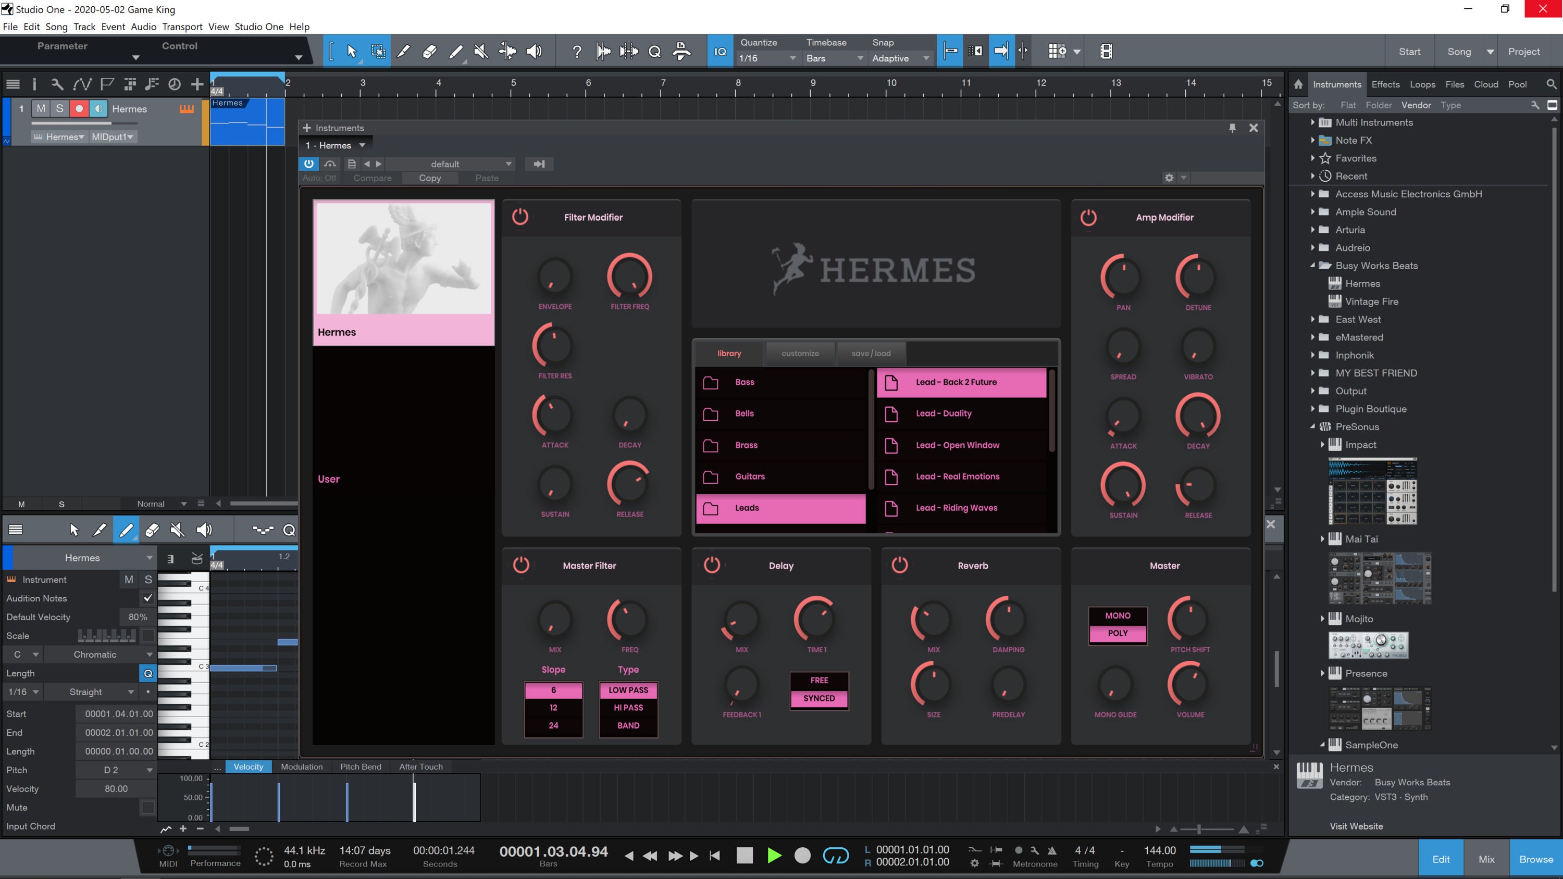Click the track inspector 'i' icon
The image size is (1563, 879).
pos(34,84)
